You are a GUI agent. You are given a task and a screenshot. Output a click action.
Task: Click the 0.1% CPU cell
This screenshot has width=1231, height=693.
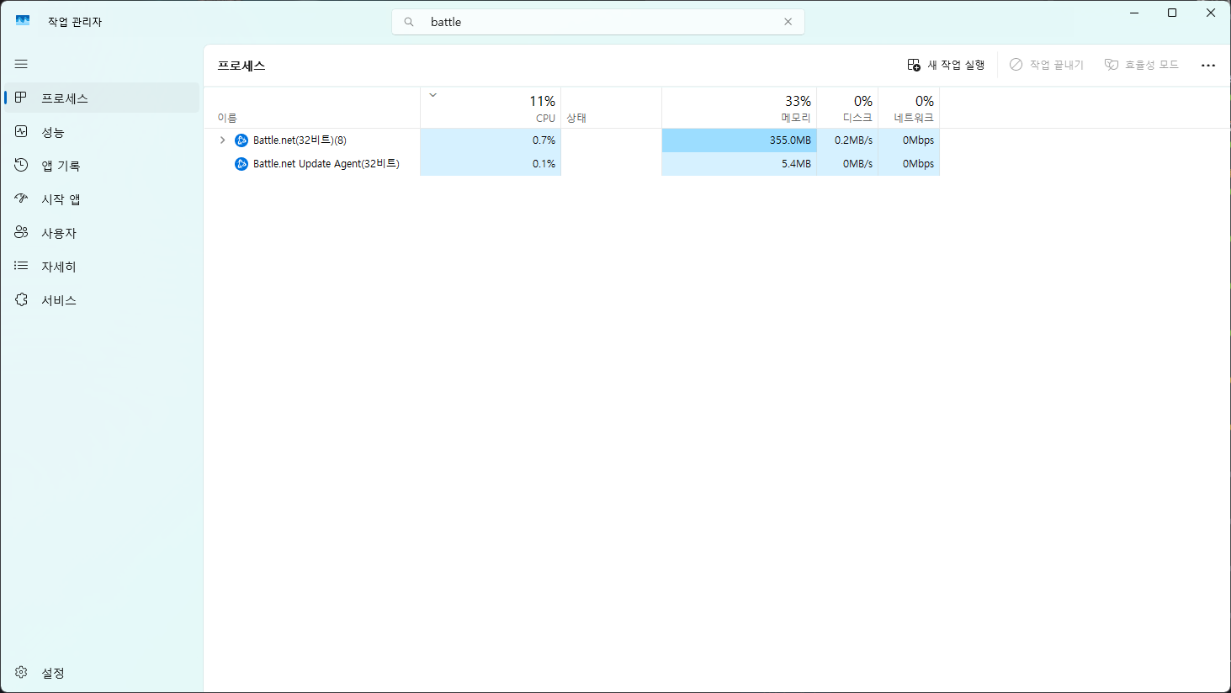coord(491,164)
